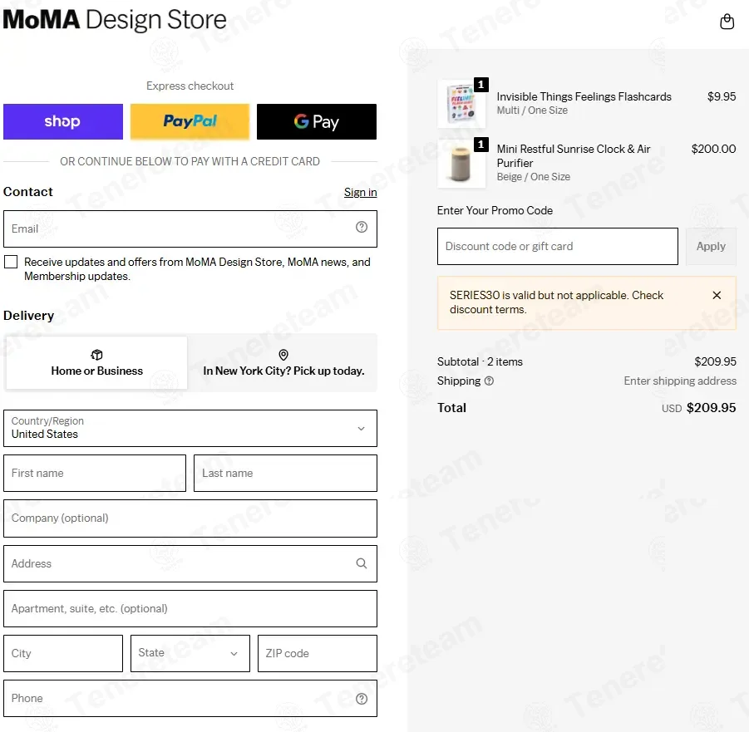Viewport: 749px width, 732px height.
Task: Click the Subtotal 2 items label
Action: (480, 362)
